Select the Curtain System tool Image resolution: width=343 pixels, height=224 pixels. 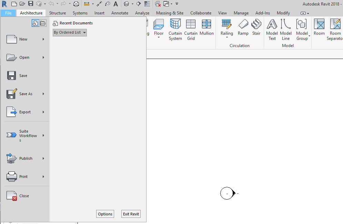pos(175,30)
